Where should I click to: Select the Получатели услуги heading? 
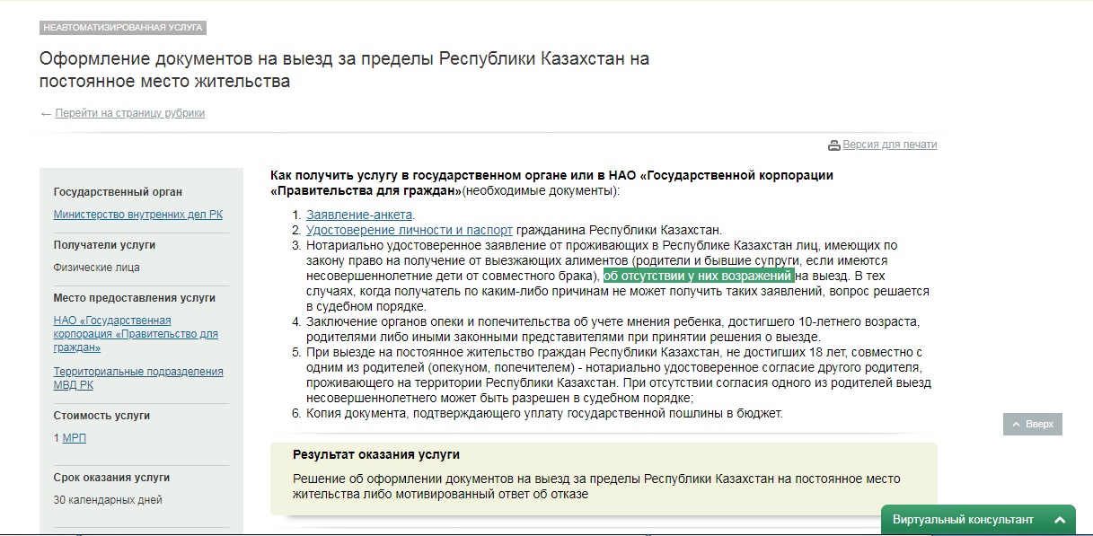click(104, 245)
